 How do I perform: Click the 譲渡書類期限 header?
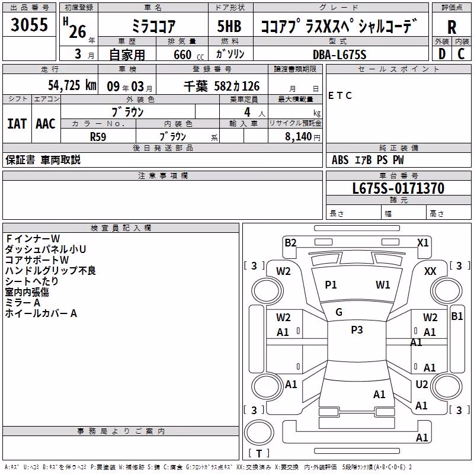coord(295,69)
